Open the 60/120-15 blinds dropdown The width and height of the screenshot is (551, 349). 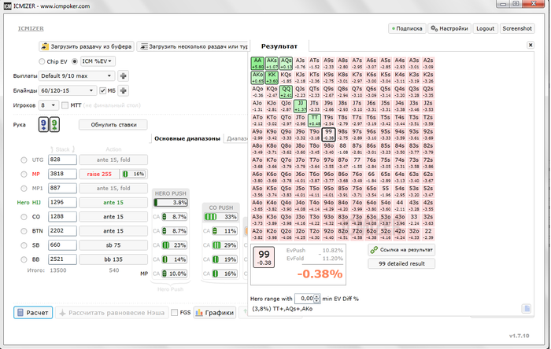click(67, 90)
